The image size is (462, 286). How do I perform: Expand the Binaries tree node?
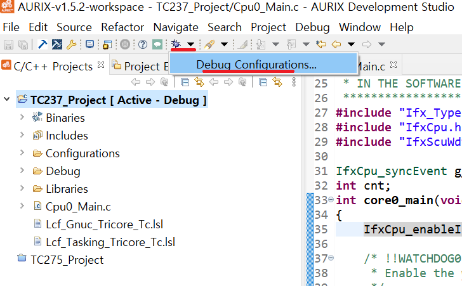[x=22, y=117]
